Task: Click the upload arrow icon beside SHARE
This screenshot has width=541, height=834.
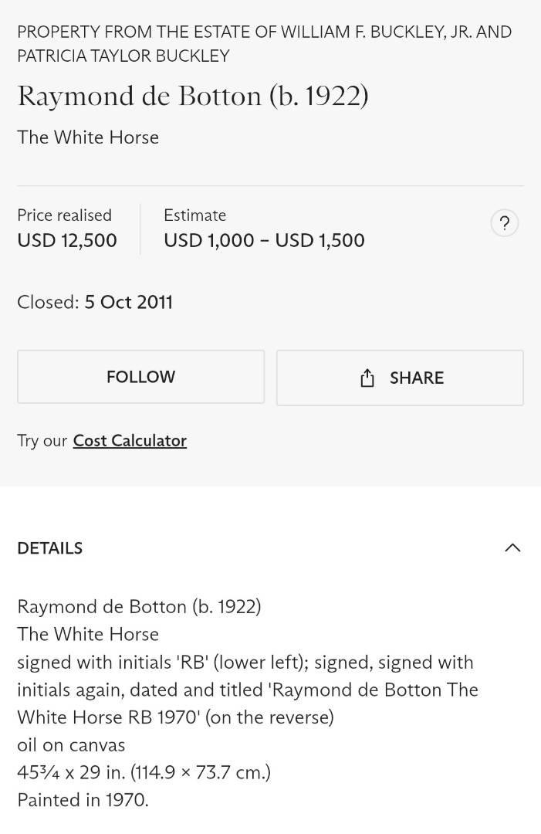Action: pyautogui.click(x=367, y=378)
